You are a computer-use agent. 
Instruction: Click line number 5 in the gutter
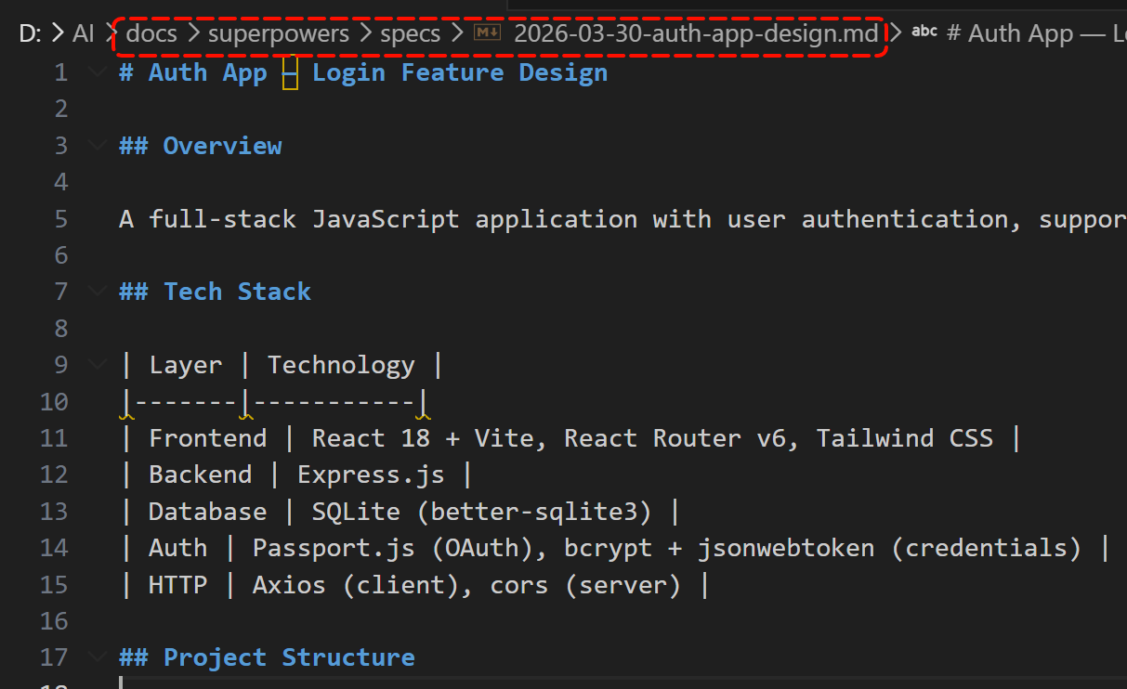(x=61, y=219)
